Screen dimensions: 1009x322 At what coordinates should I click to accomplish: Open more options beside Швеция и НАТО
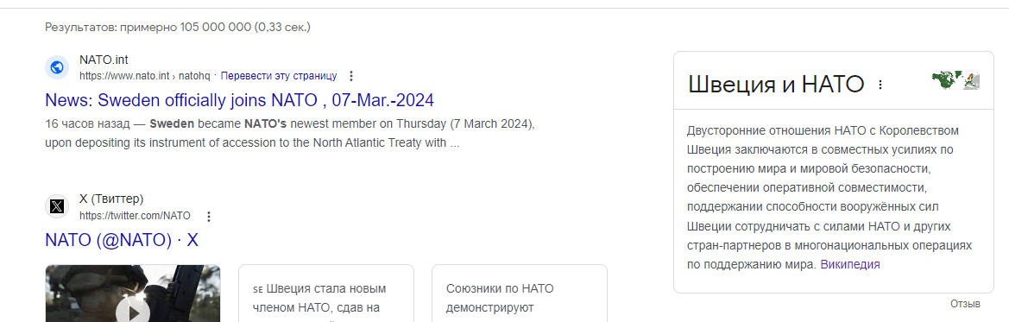880,85
